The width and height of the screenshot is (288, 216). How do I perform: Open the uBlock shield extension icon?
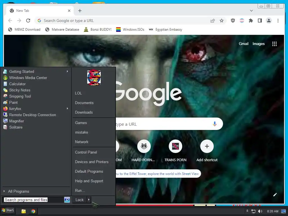click(233, 21)
